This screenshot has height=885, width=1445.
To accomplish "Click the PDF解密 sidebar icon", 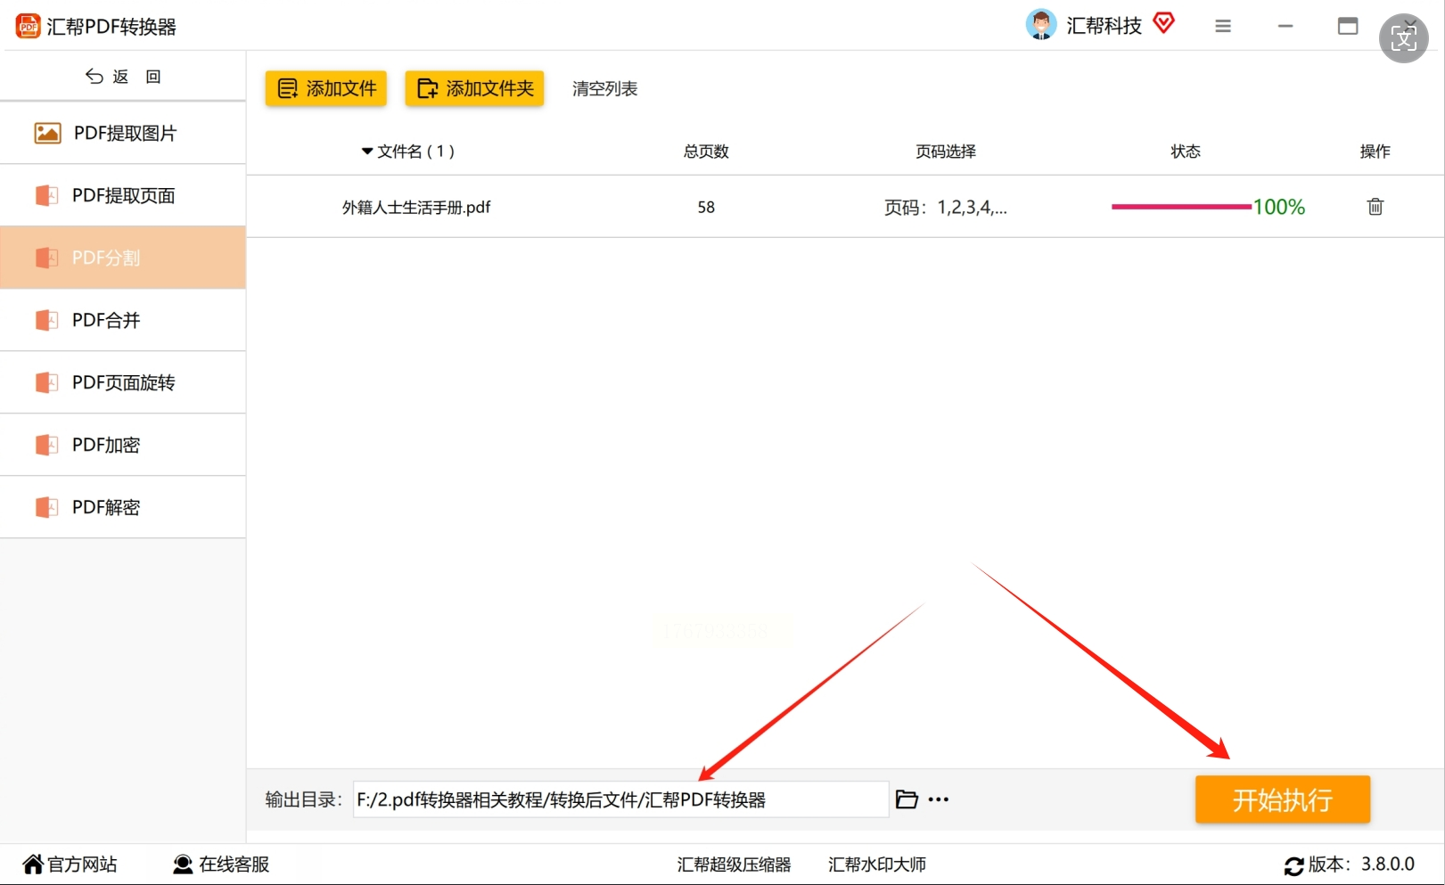I will (x=46, y=507).
